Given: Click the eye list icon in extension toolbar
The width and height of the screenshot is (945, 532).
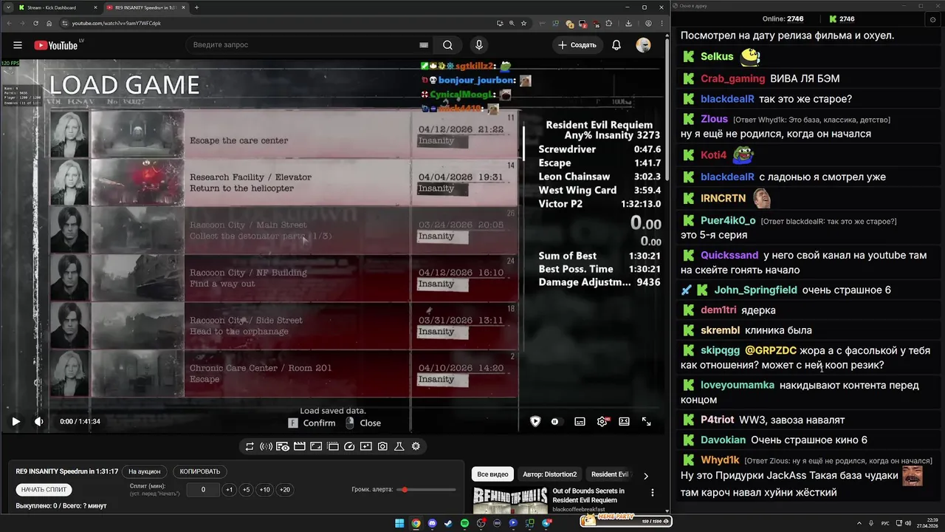Looking at the screenshot, I should (283, 446).
